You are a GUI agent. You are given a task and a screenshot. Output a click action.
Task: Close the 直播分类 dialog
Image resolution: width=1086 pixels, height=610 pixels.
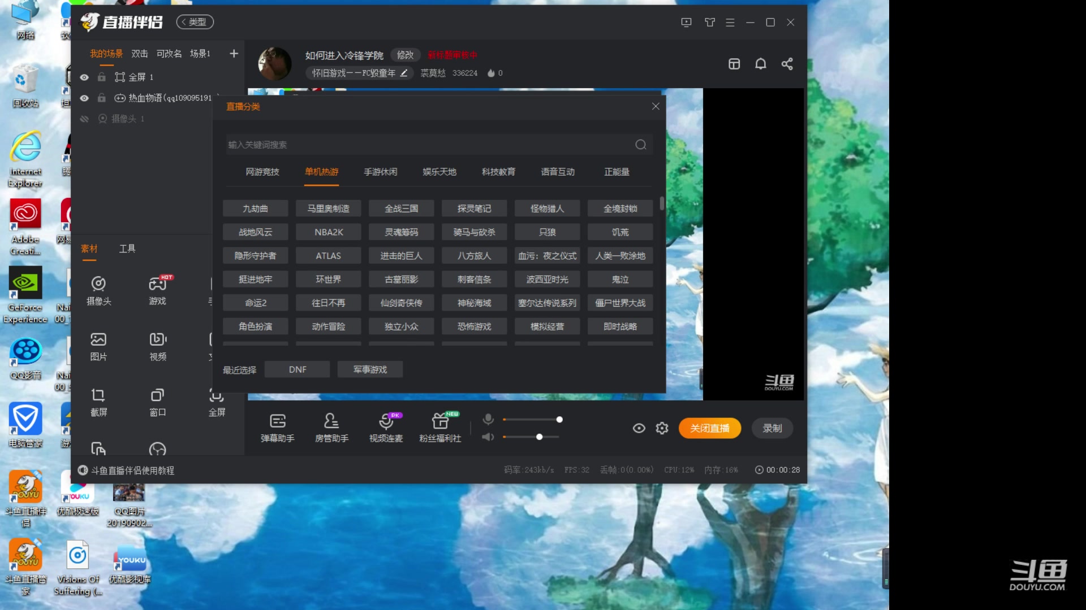click(656, 106)
